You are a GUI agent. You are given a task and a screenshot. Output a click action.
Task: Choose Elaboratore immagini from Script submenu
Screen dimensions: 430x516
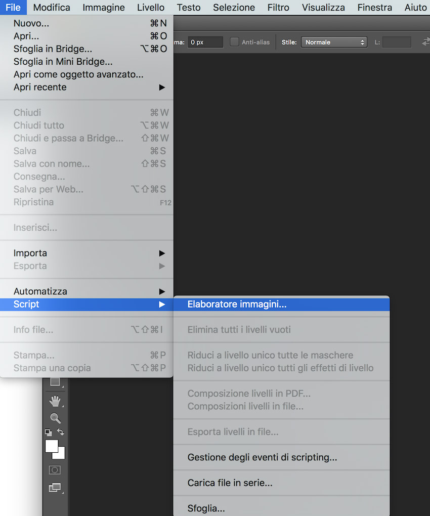tap(237, 305)
